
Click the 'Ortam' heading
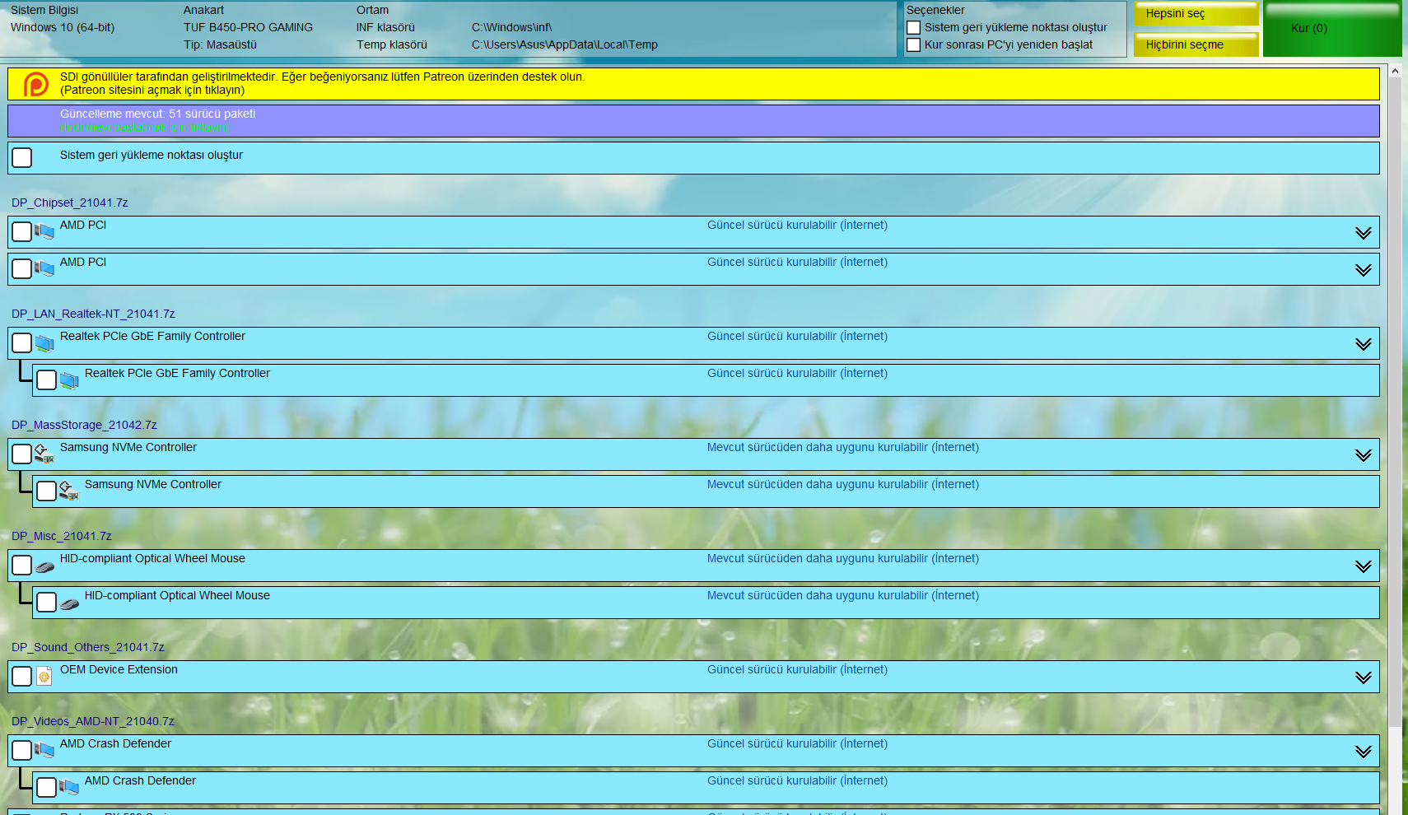pyautogui.click(x=372, y=11)
